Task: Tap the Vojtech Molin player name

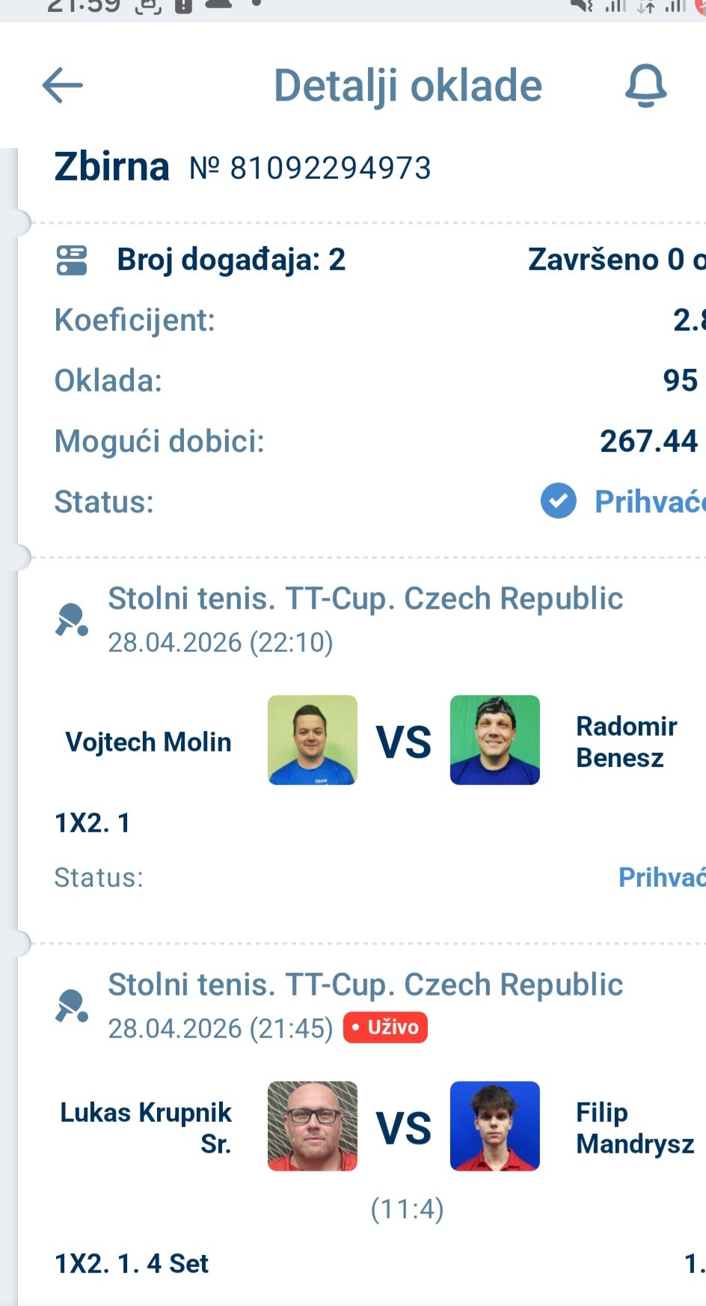Action: point(148,742)
